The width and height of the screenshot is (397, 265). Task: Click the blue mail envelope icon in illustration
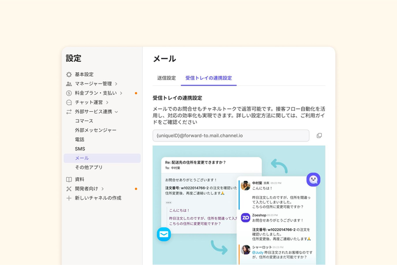tap(164, 234)
